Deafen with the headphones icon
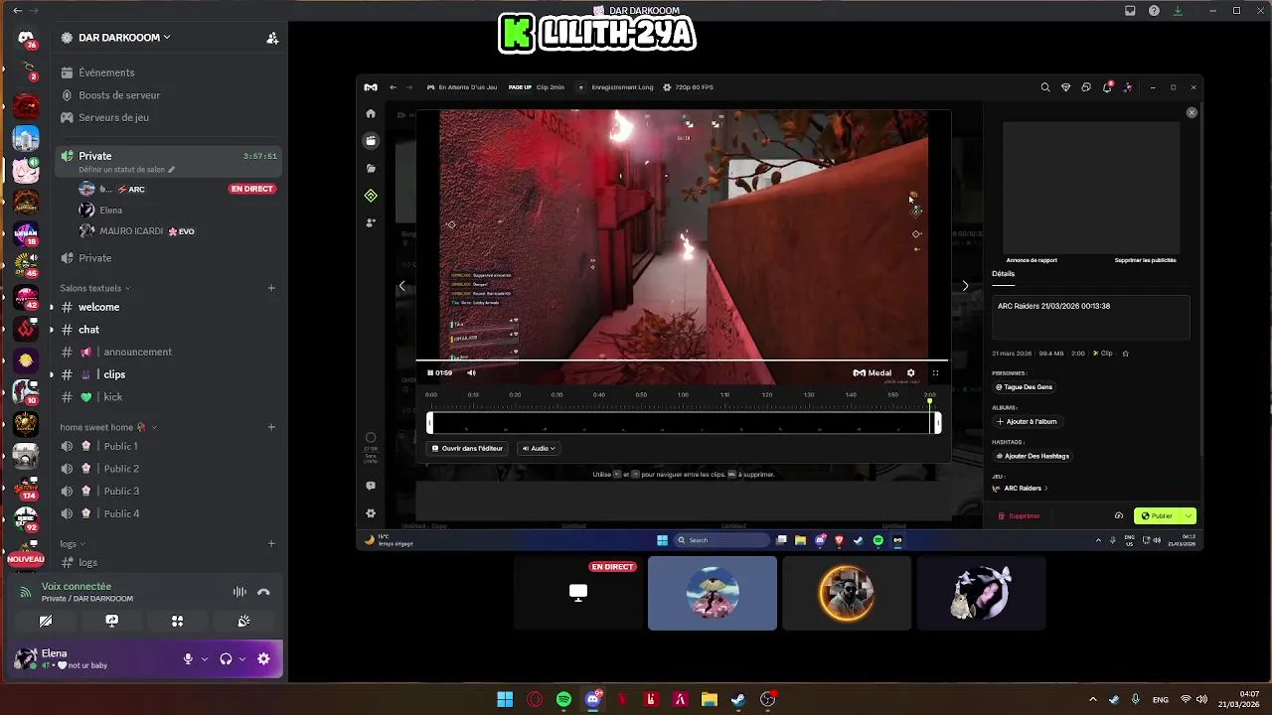This screenshot has width=1272, height=715. [226, 658]
